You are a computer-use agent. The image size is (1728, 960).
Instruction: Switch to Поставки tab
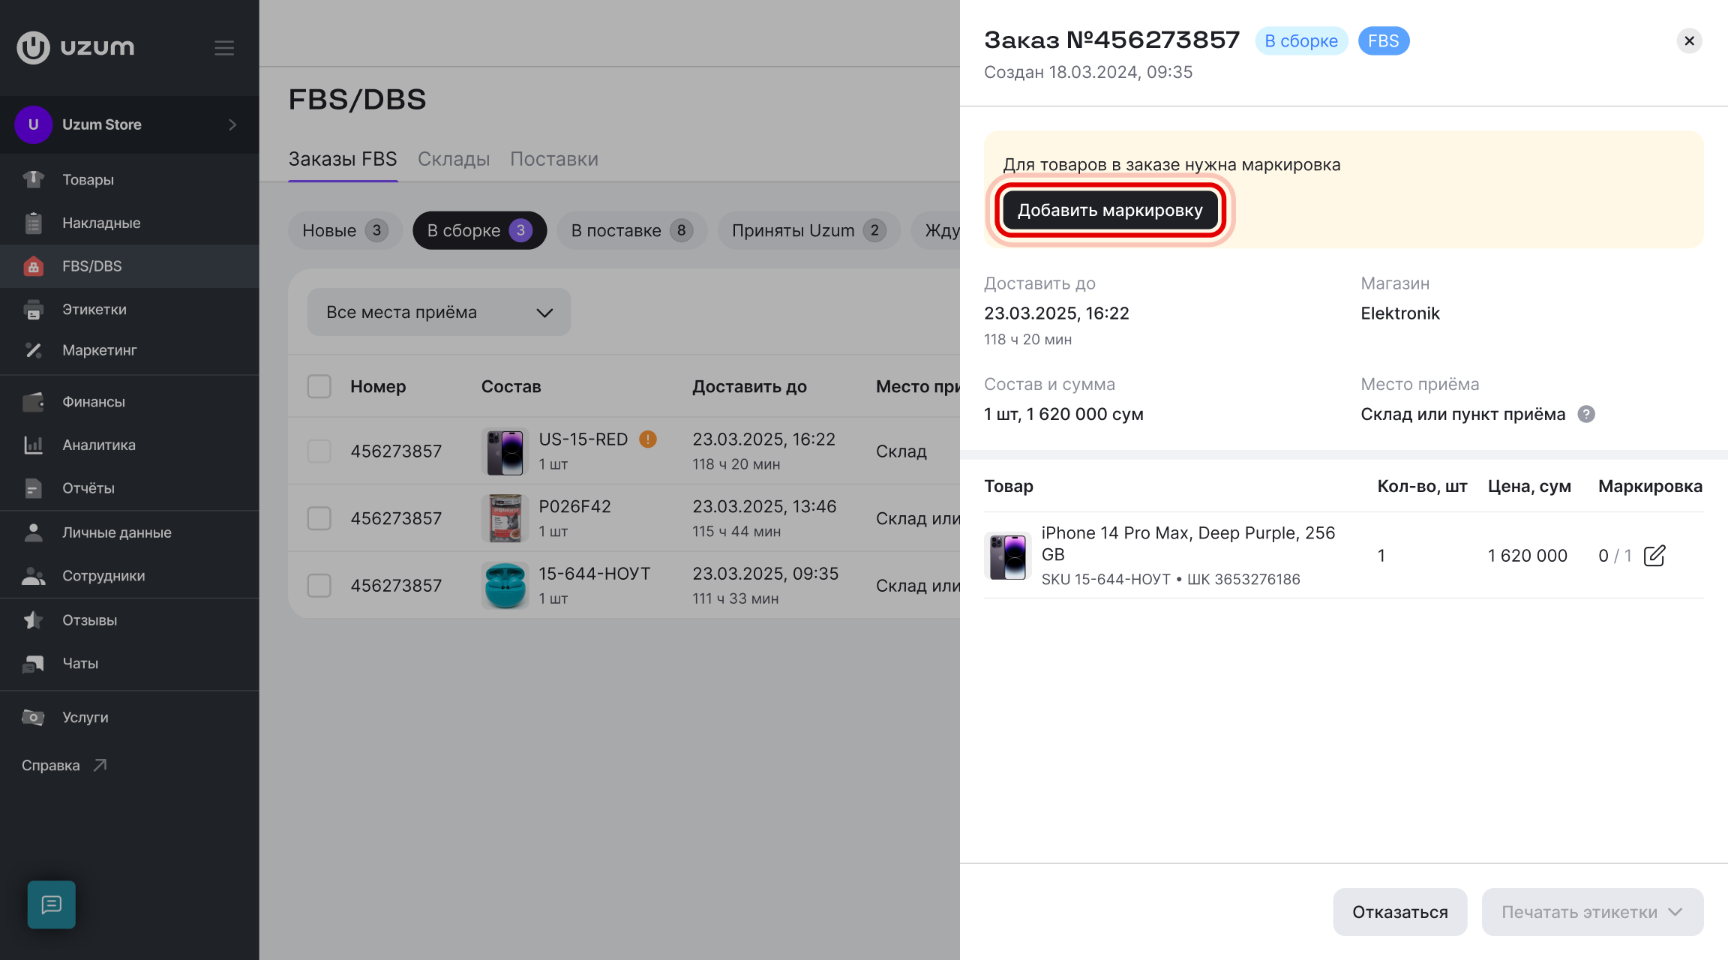(553, 159)
